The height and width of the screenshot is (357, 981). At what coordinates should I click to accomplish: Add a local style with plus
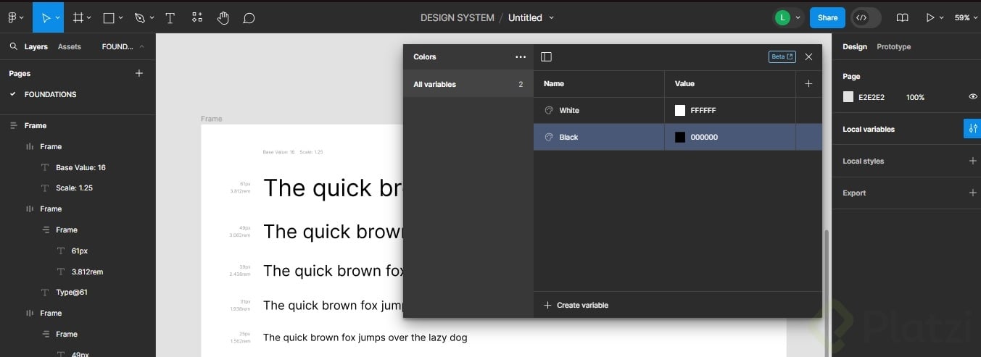(x=973, y=161)
